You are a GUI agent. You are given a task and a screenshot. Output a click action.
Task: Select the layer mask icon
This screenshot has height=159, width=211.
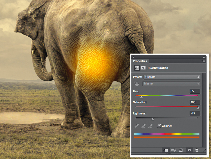pyautogui.click(x=143, y=68)
